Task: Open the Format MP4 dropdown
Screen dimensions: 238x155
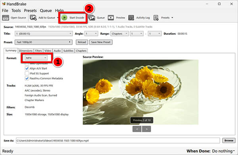Action: click(36, 58)
